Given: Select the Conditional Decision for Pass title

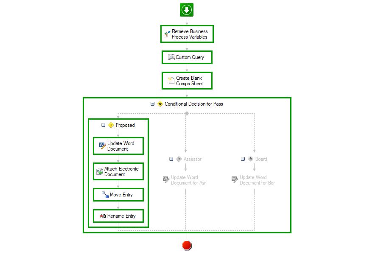Looking at the screenshot, I should point(193,104).
